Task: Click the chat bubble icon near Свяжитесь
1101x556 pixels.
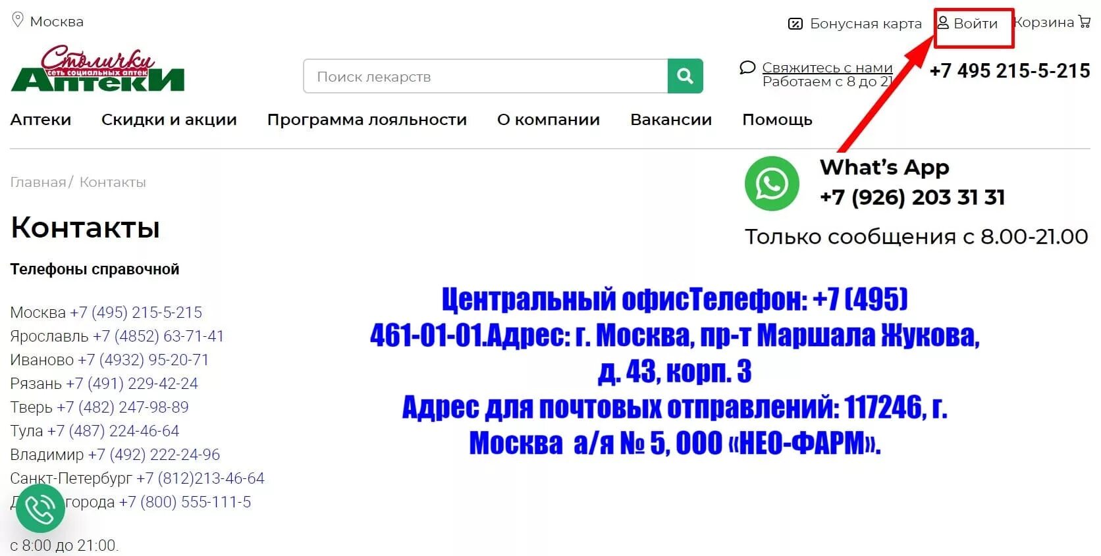Action: 747,68
